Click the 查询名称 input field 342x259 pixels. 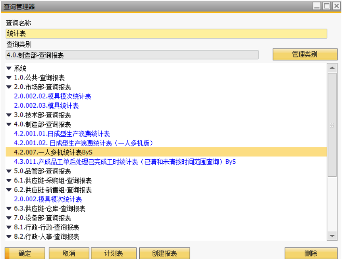click(x=166, y=34)
